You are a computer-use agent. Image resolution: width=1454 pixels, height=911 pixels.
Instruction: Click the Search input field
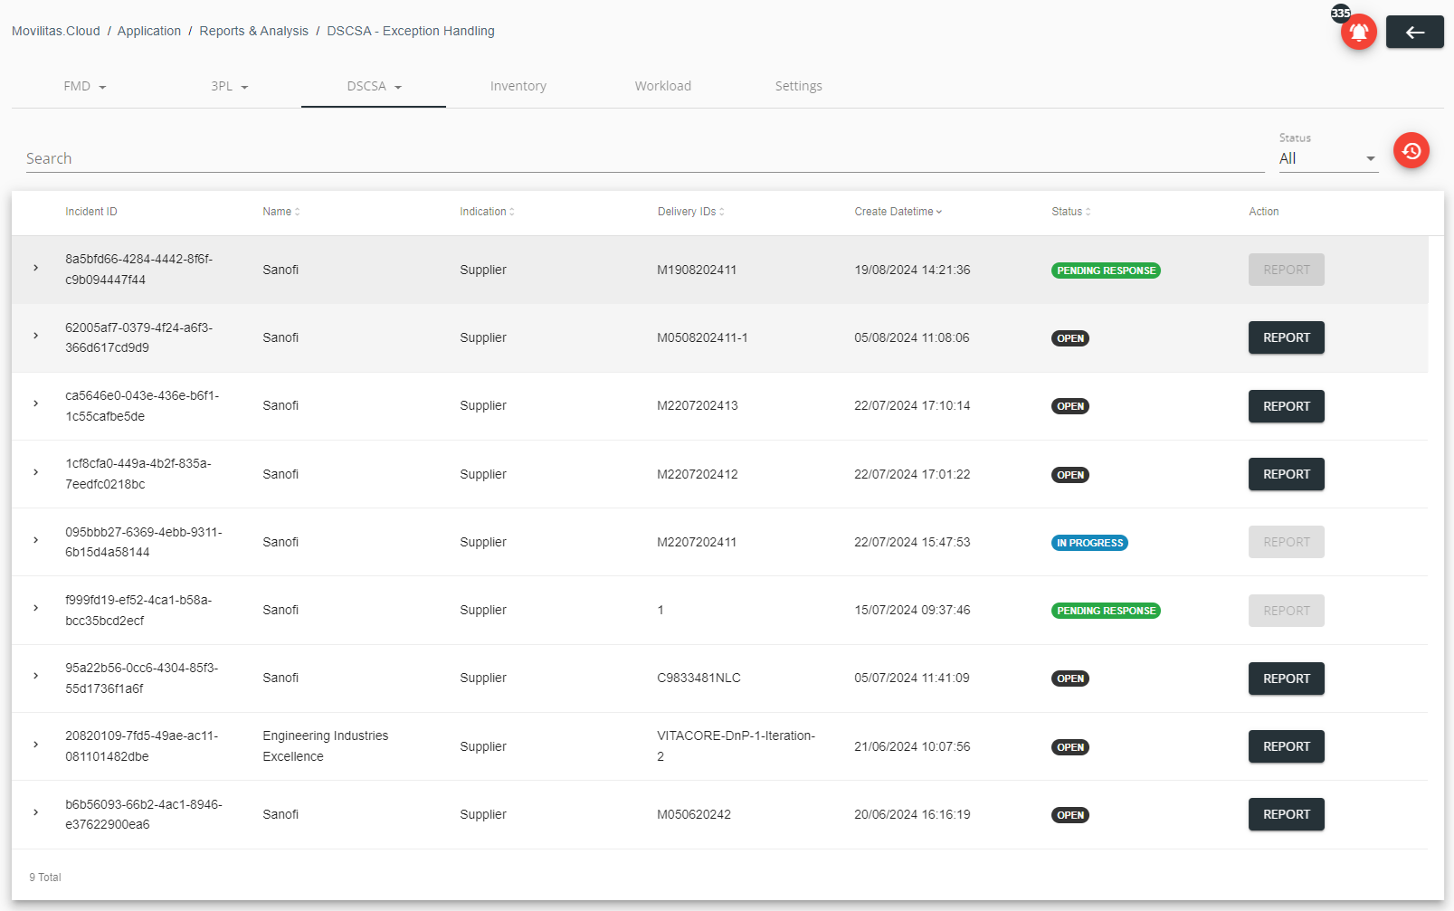tap(644, 158)
